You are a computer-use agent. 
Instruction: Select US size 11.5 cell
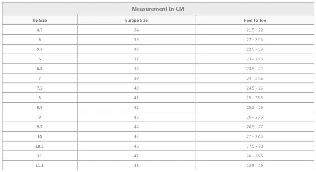pos(39,166)
